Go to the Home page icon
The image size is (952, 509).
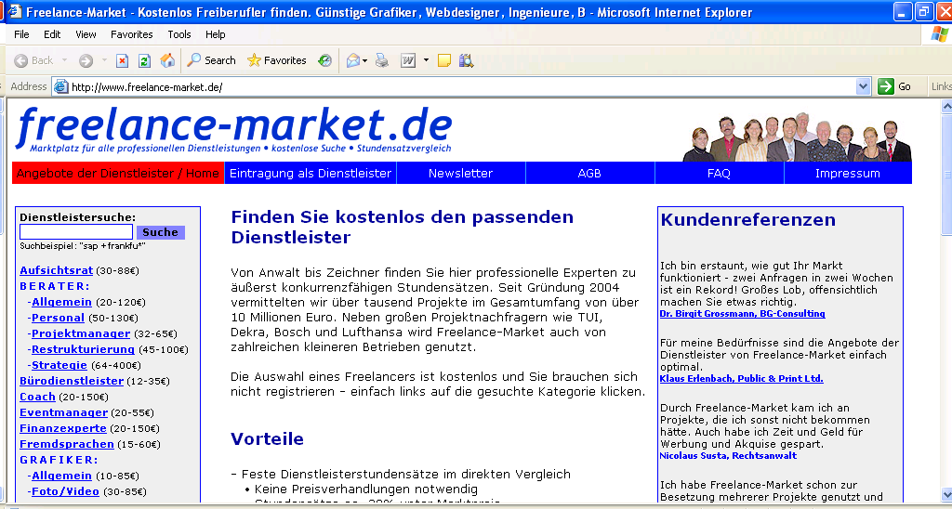click(x=167, y=60)
